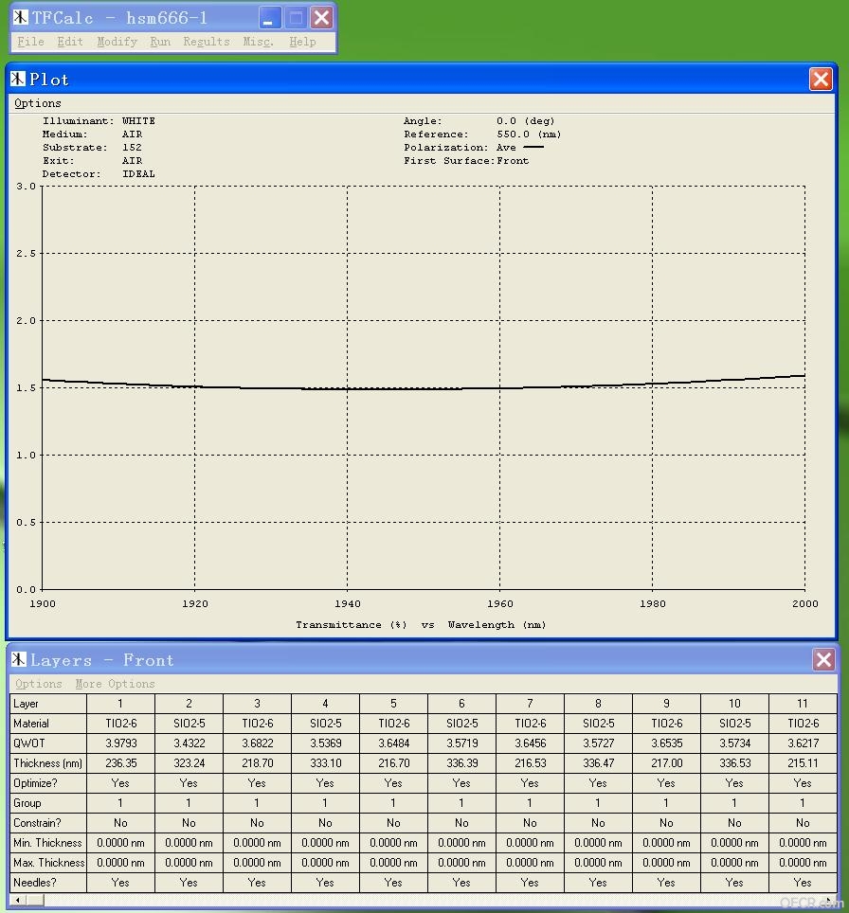Open the Edit menu in TFCalc
Screen dimensions: 849x913
point(70,42)
